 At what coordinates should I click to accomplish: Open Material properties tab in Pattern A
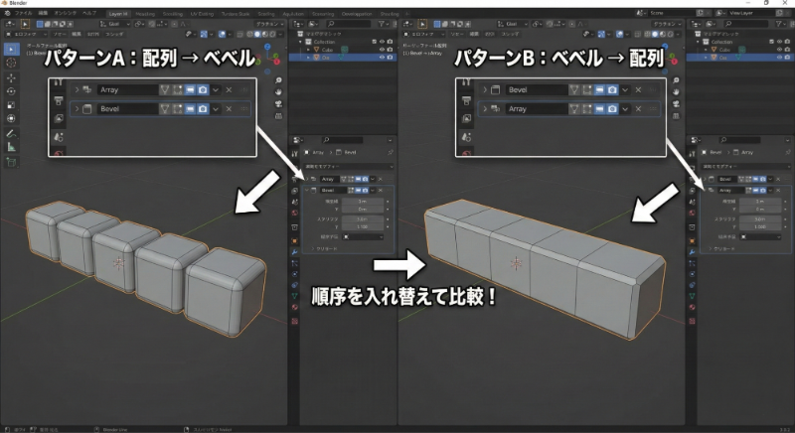pos(294,308)
